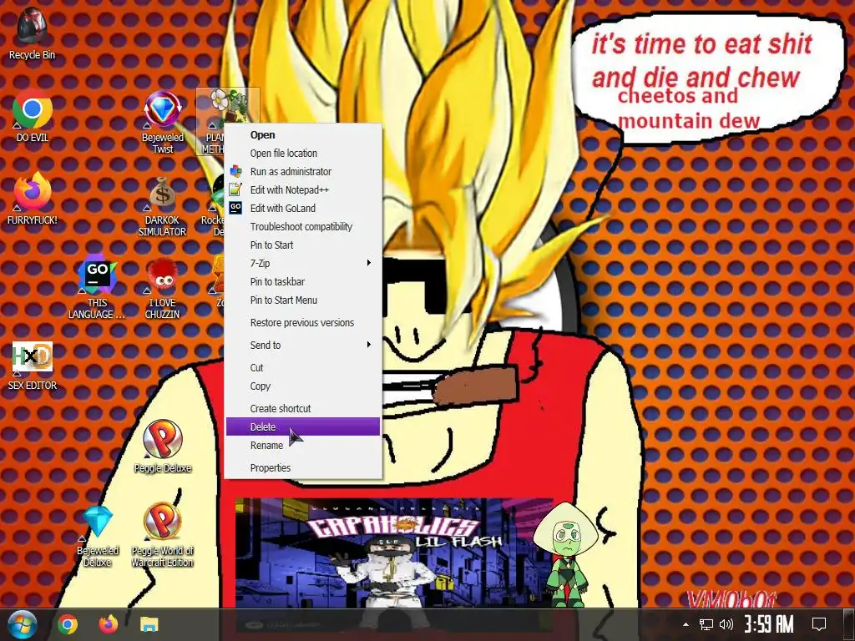
Task: Choose Create shortcut
Action: (303, 409)
